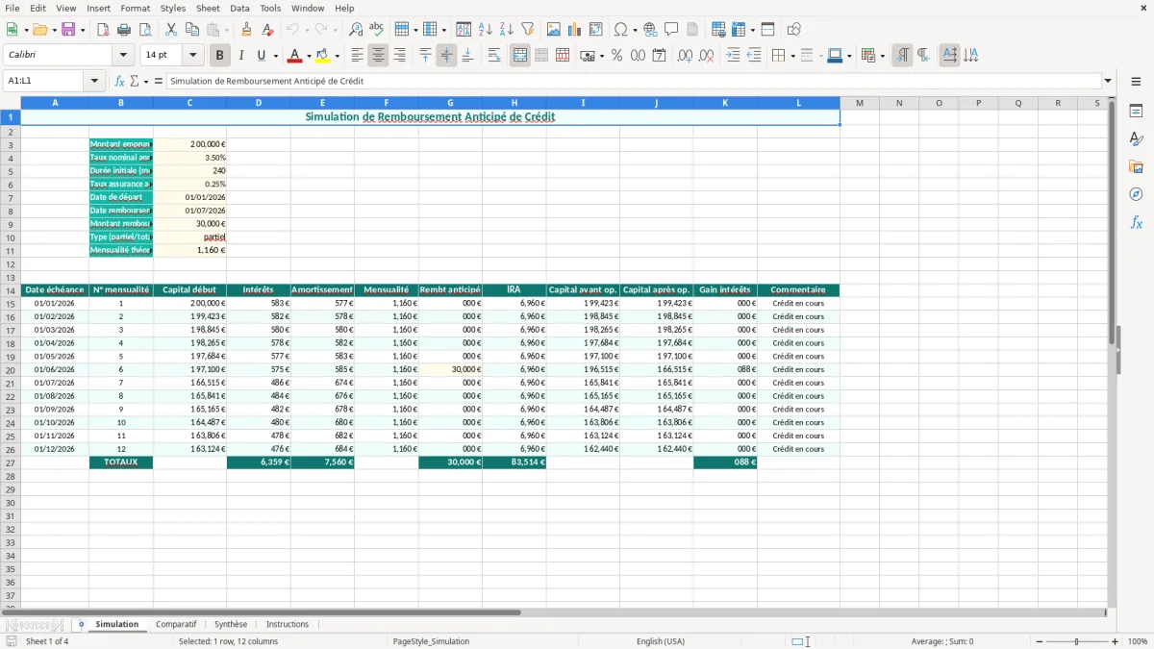Toggle Italic formatting
This screenshot has height=649, width=1154.
pyautogui.click(x=240, y=56)
